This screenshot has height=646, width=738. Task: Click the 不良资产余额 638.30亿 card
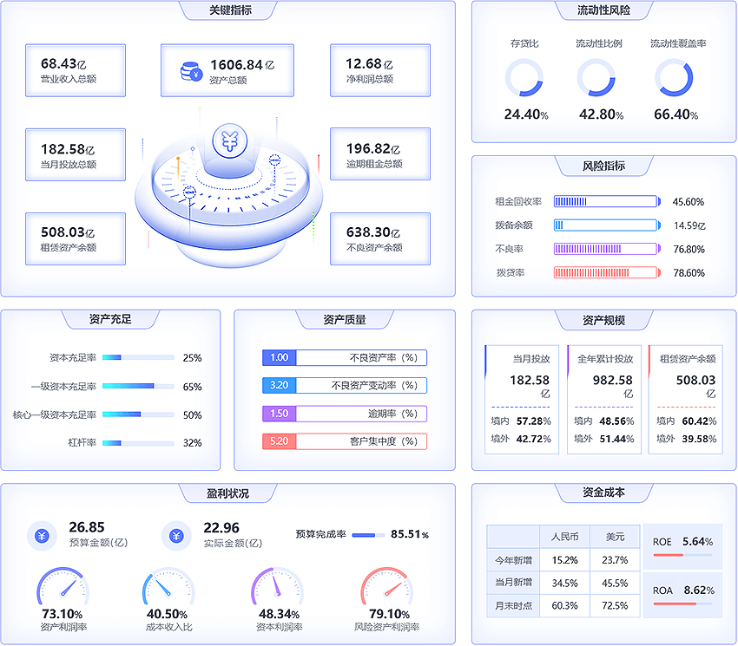(x=380, y=238)
